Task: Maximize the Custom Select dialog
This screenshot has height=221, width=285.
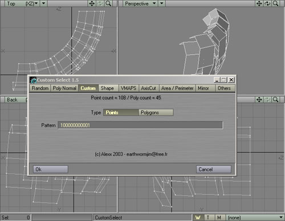Action: (x=224, y=80)
